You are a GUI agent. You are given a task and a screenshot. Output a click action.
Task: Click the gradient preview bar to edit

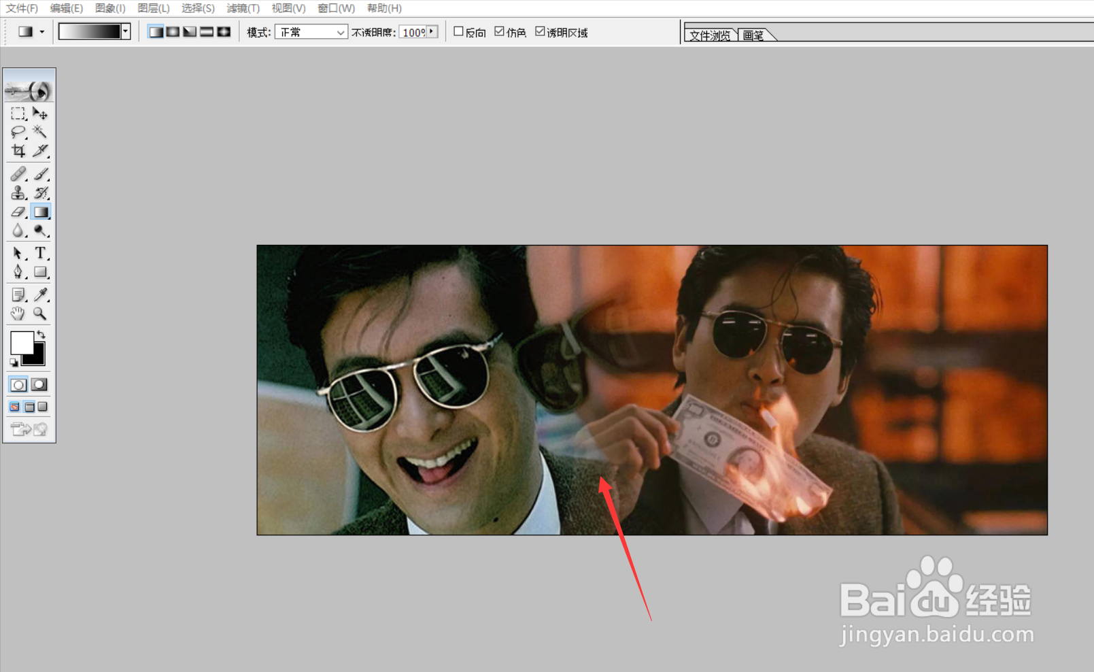90,31
